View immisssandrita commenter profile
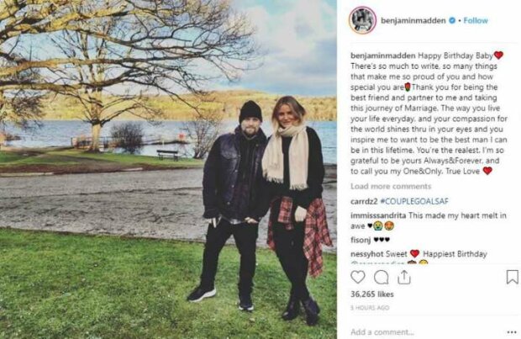The image size is (521, 339). coord(378,215)
